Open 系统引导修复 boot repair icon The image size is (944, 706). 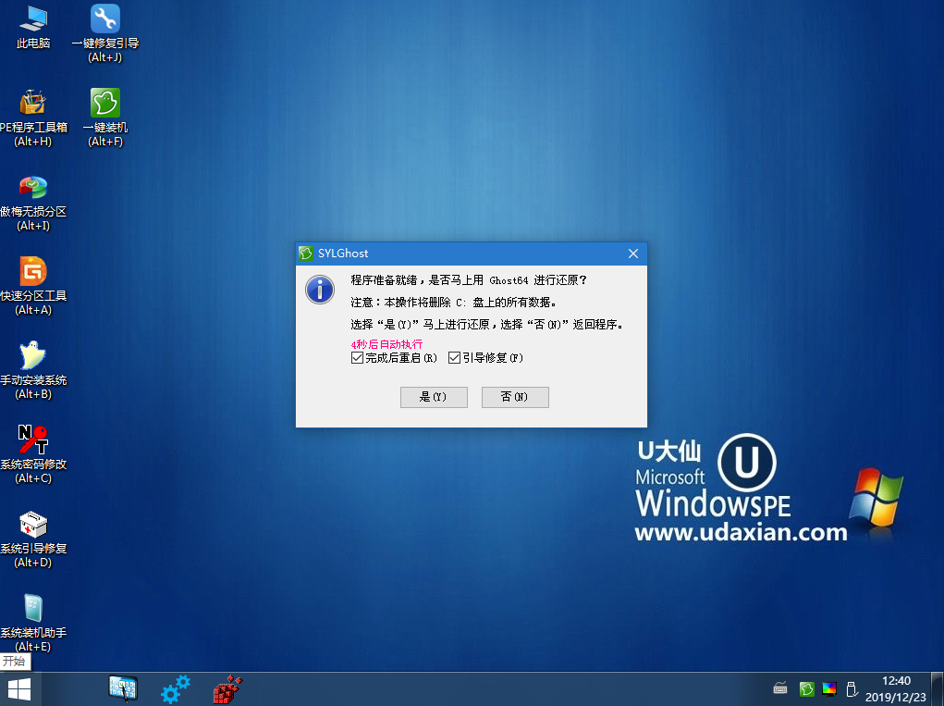pyautogui.click(x=33, y=525)
